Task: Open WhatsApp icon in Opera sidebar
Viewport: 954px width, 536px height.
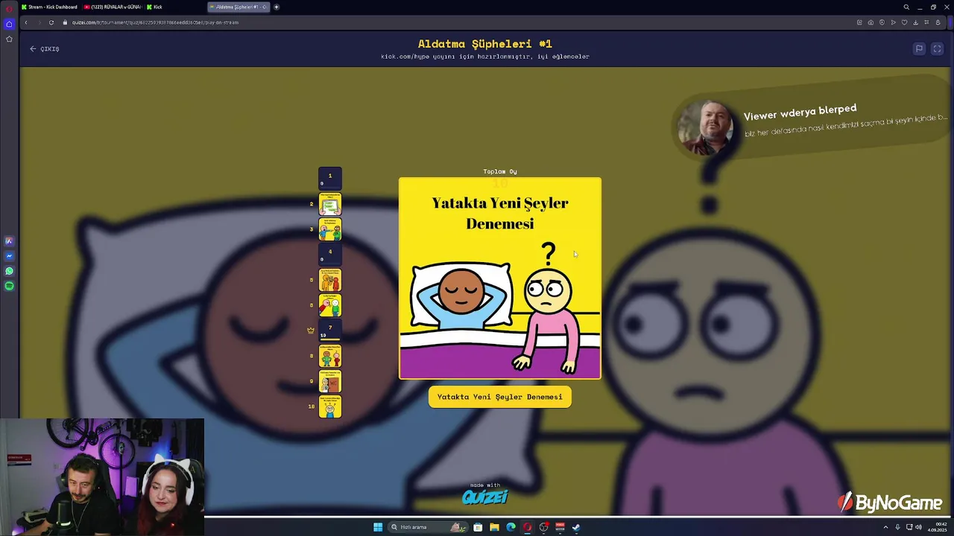Action: pyautogui.click(x=9, y=271)
